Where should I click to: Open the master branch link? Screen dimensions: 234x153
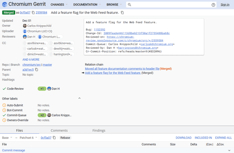point(47,65)
